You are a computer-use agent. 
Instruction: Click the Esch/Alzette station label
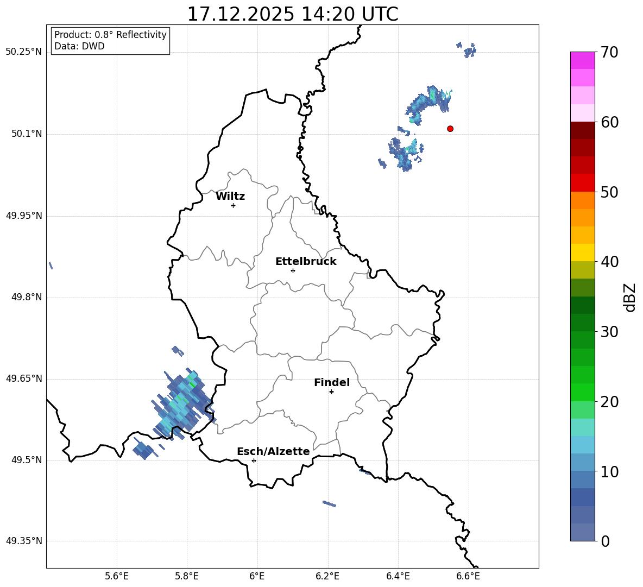[x=274, y=451]
